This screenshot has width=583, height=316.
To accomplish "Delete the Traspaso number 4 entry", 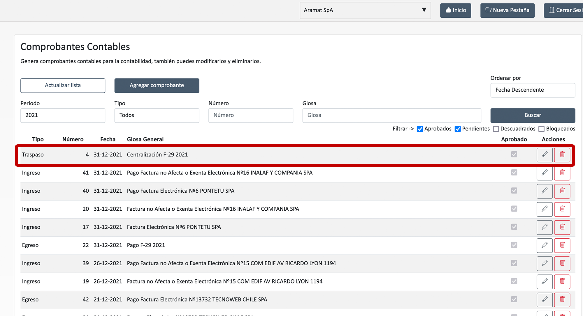I will [562, 155].
